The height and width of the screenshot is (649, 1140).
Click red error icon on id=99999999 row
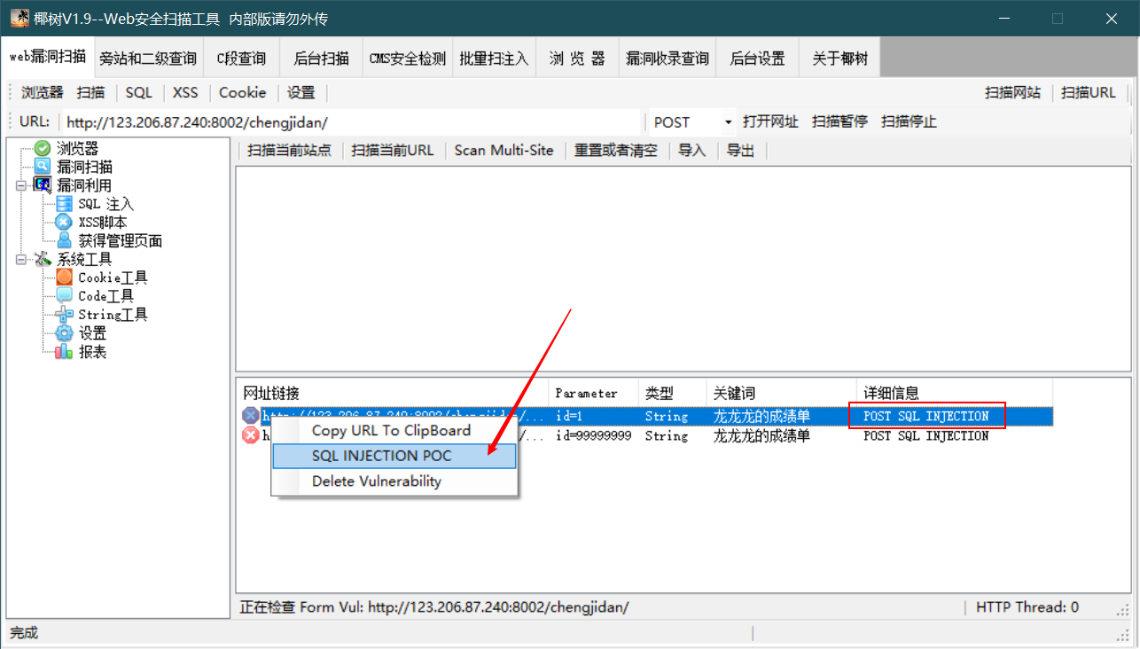point(251,435)
